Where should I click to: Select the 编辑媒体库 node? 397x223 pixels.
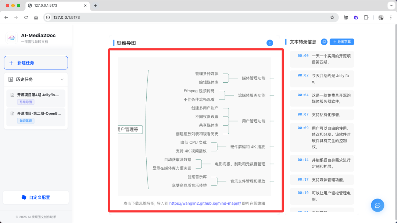(209, 82)
